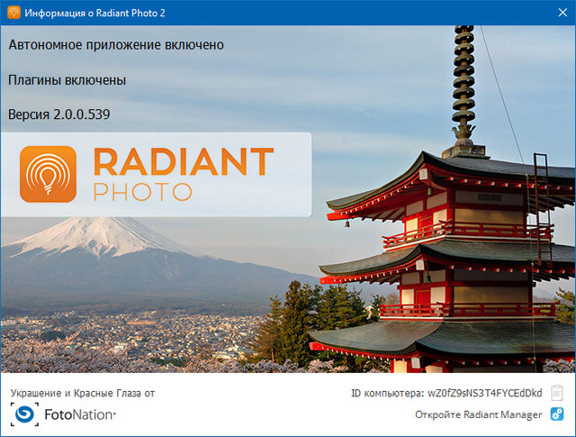The image size is (576, 437).
Task: Click the 'ID компьютера' label
Action: tap(387, 394)
